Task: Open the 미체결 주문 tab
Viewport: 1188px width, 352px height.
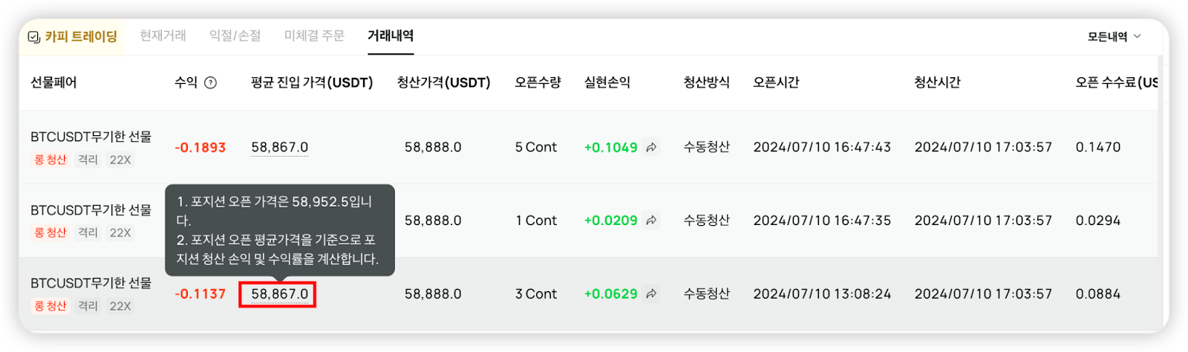Action: tap(314, 36)
